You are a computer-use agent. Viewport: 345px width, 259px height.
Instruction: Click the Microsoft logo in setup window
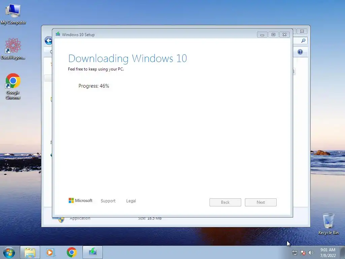point(81,200)
